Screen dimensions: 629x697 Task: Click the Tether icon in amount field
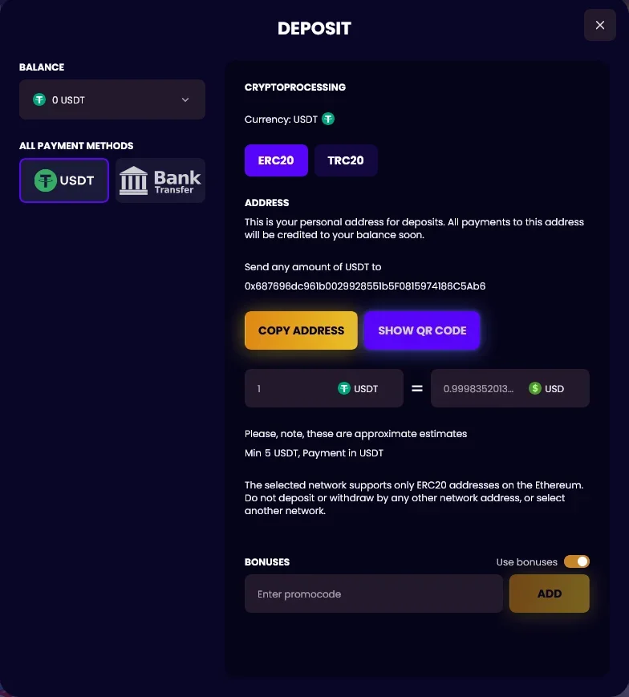[344, 388]
